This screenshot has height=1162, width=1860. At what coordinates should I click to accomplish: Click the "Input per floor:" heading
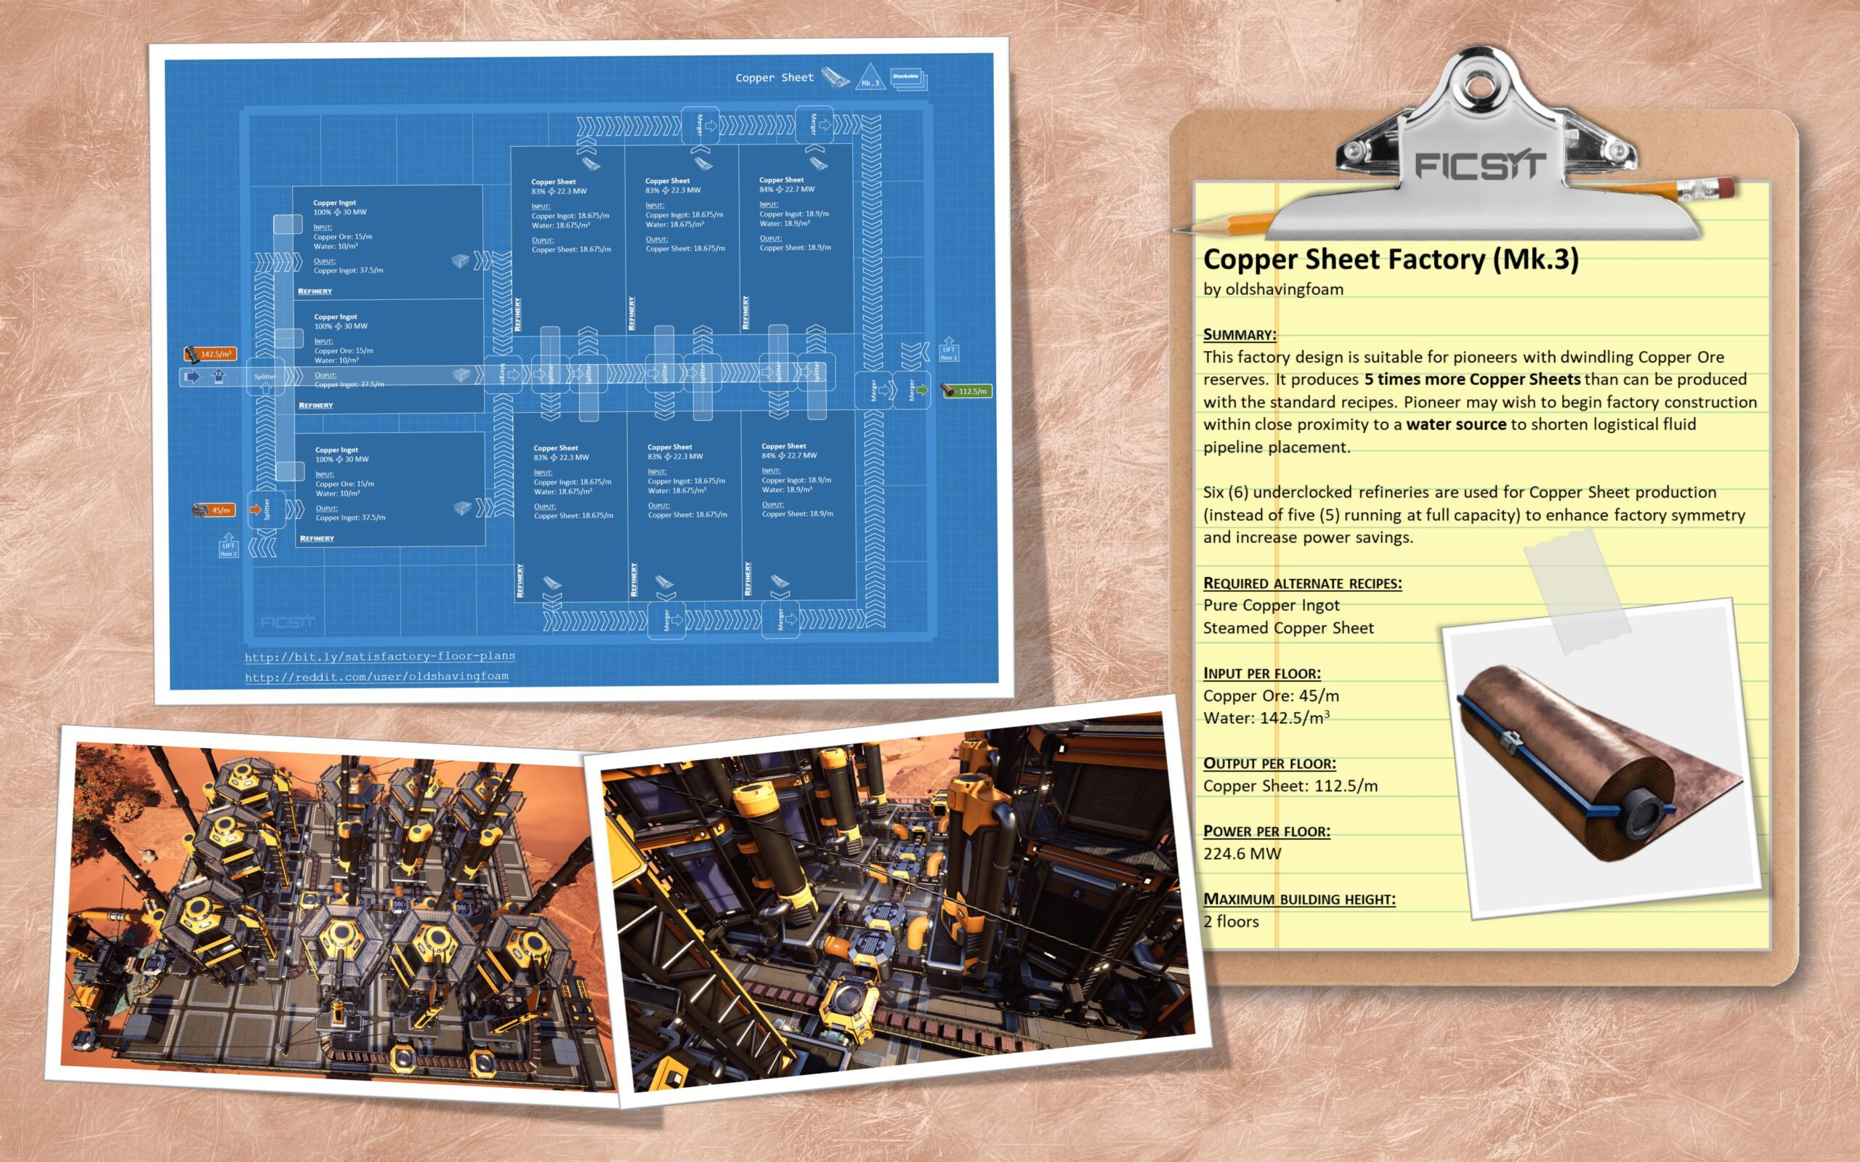pos(1261,673)
